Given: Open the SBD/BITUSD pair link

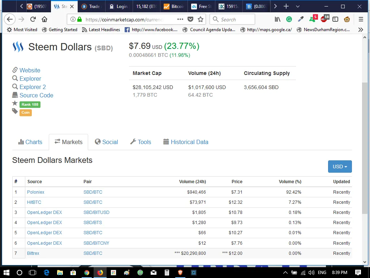Looking at the screenshot, I should (96, 212).
